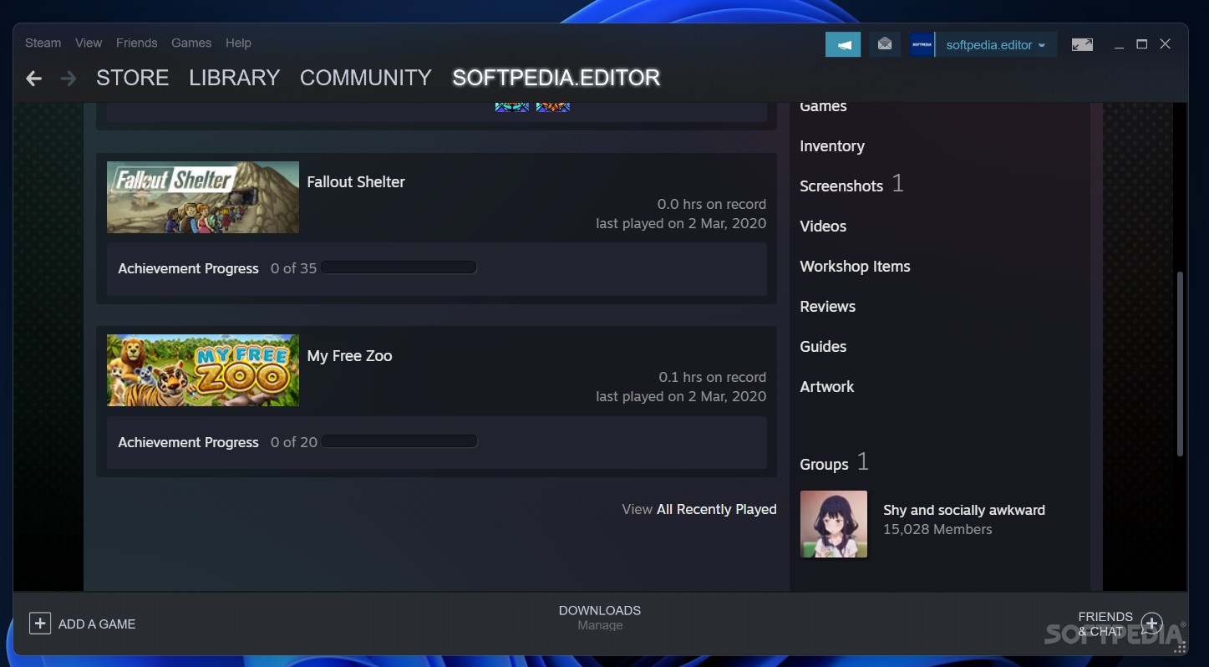Switch to Big Picture mode icon
The image size is (1209, 667).
tap(1082, 45)
